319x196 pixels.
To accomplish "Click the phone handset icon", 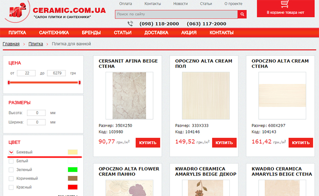I will [x=130, y=24].
